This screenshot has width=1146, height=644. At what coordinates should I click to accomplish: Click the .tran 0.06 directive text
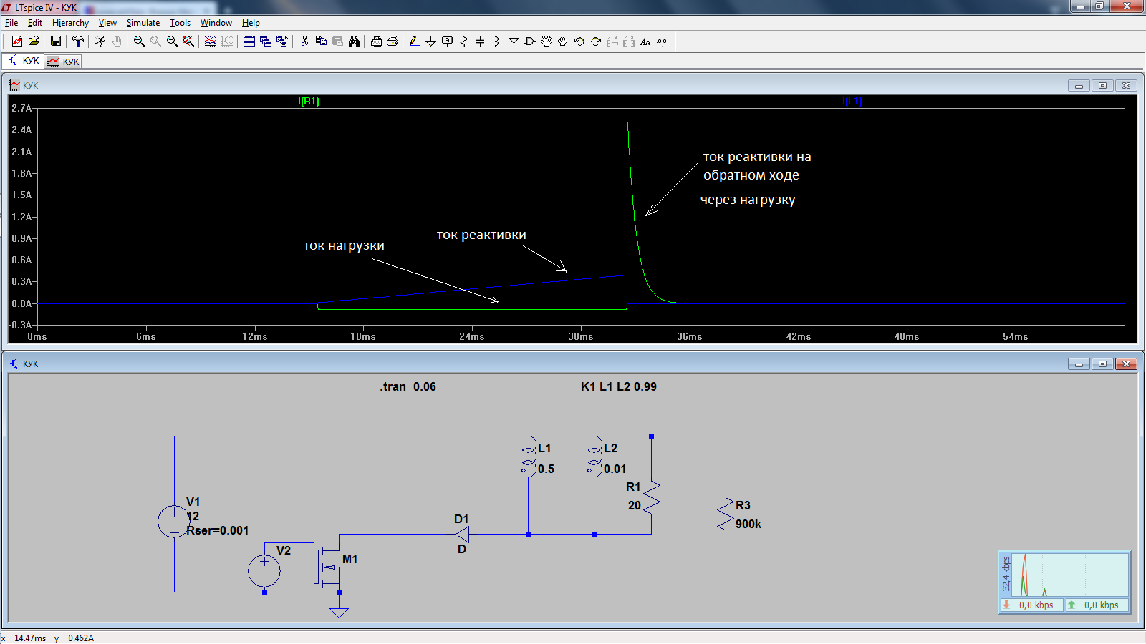[408, 386]
